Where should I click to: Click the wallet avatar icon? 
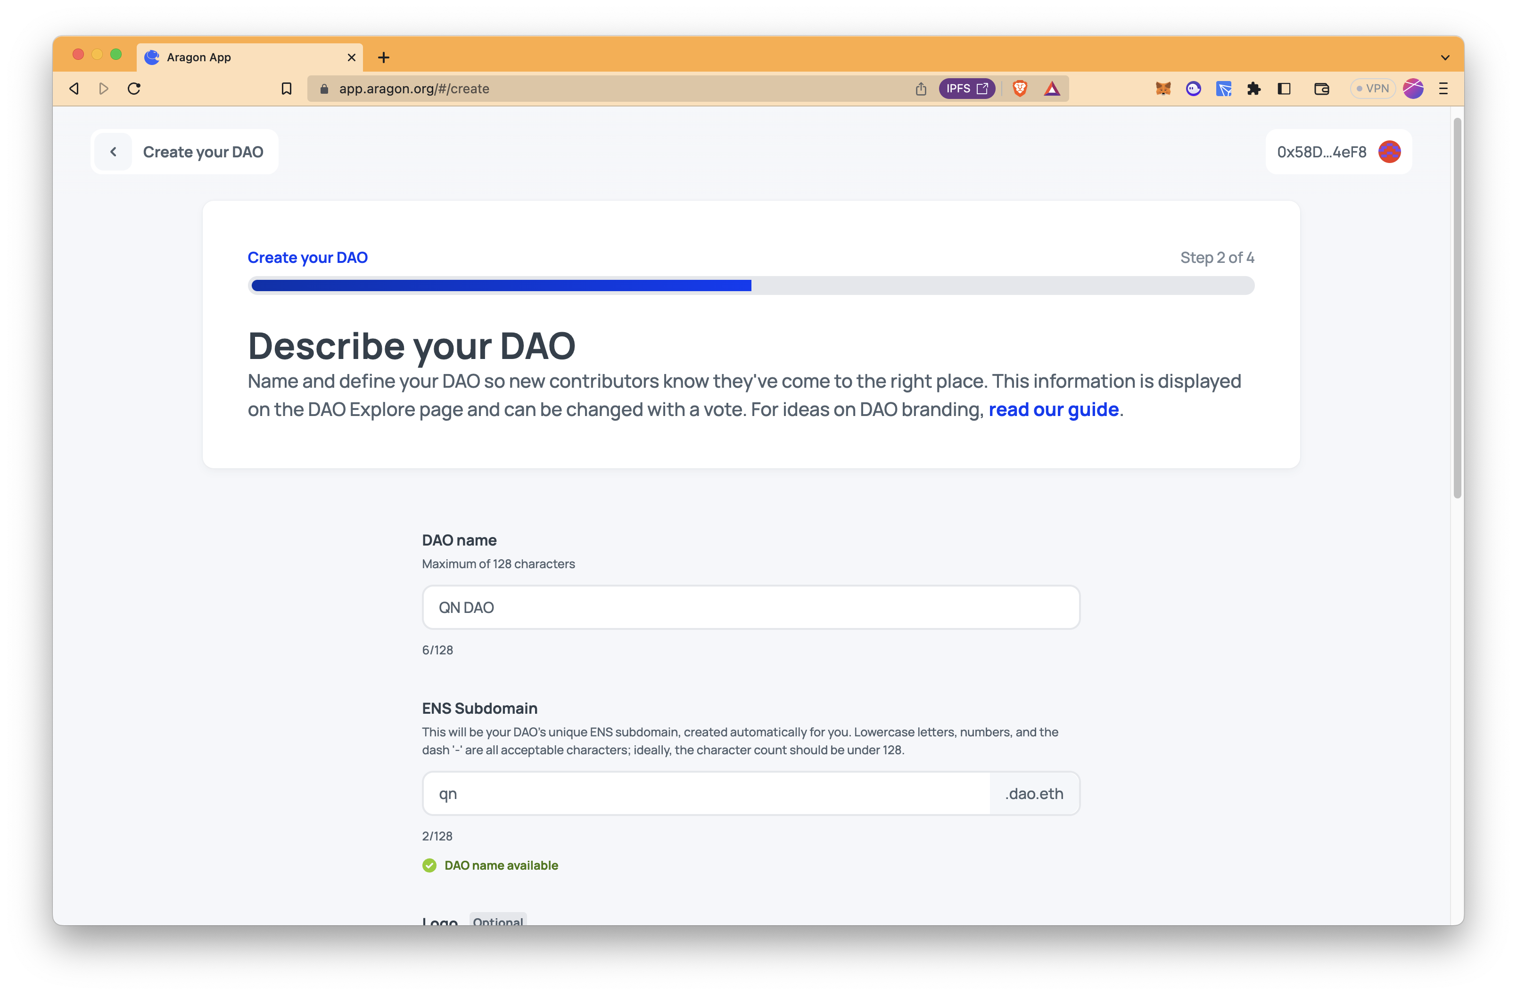1389,152
